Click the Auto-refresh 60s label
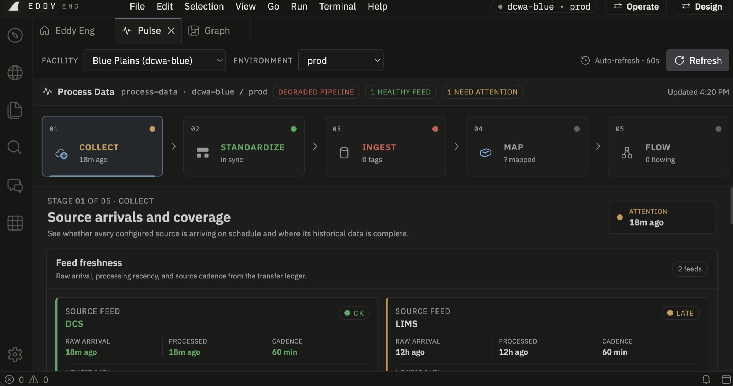The height and width of the screenshot is (386, 733). tap(627, 60)
